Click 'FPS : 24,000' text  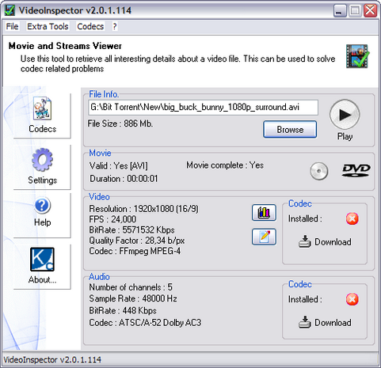[x=112, y=219]
